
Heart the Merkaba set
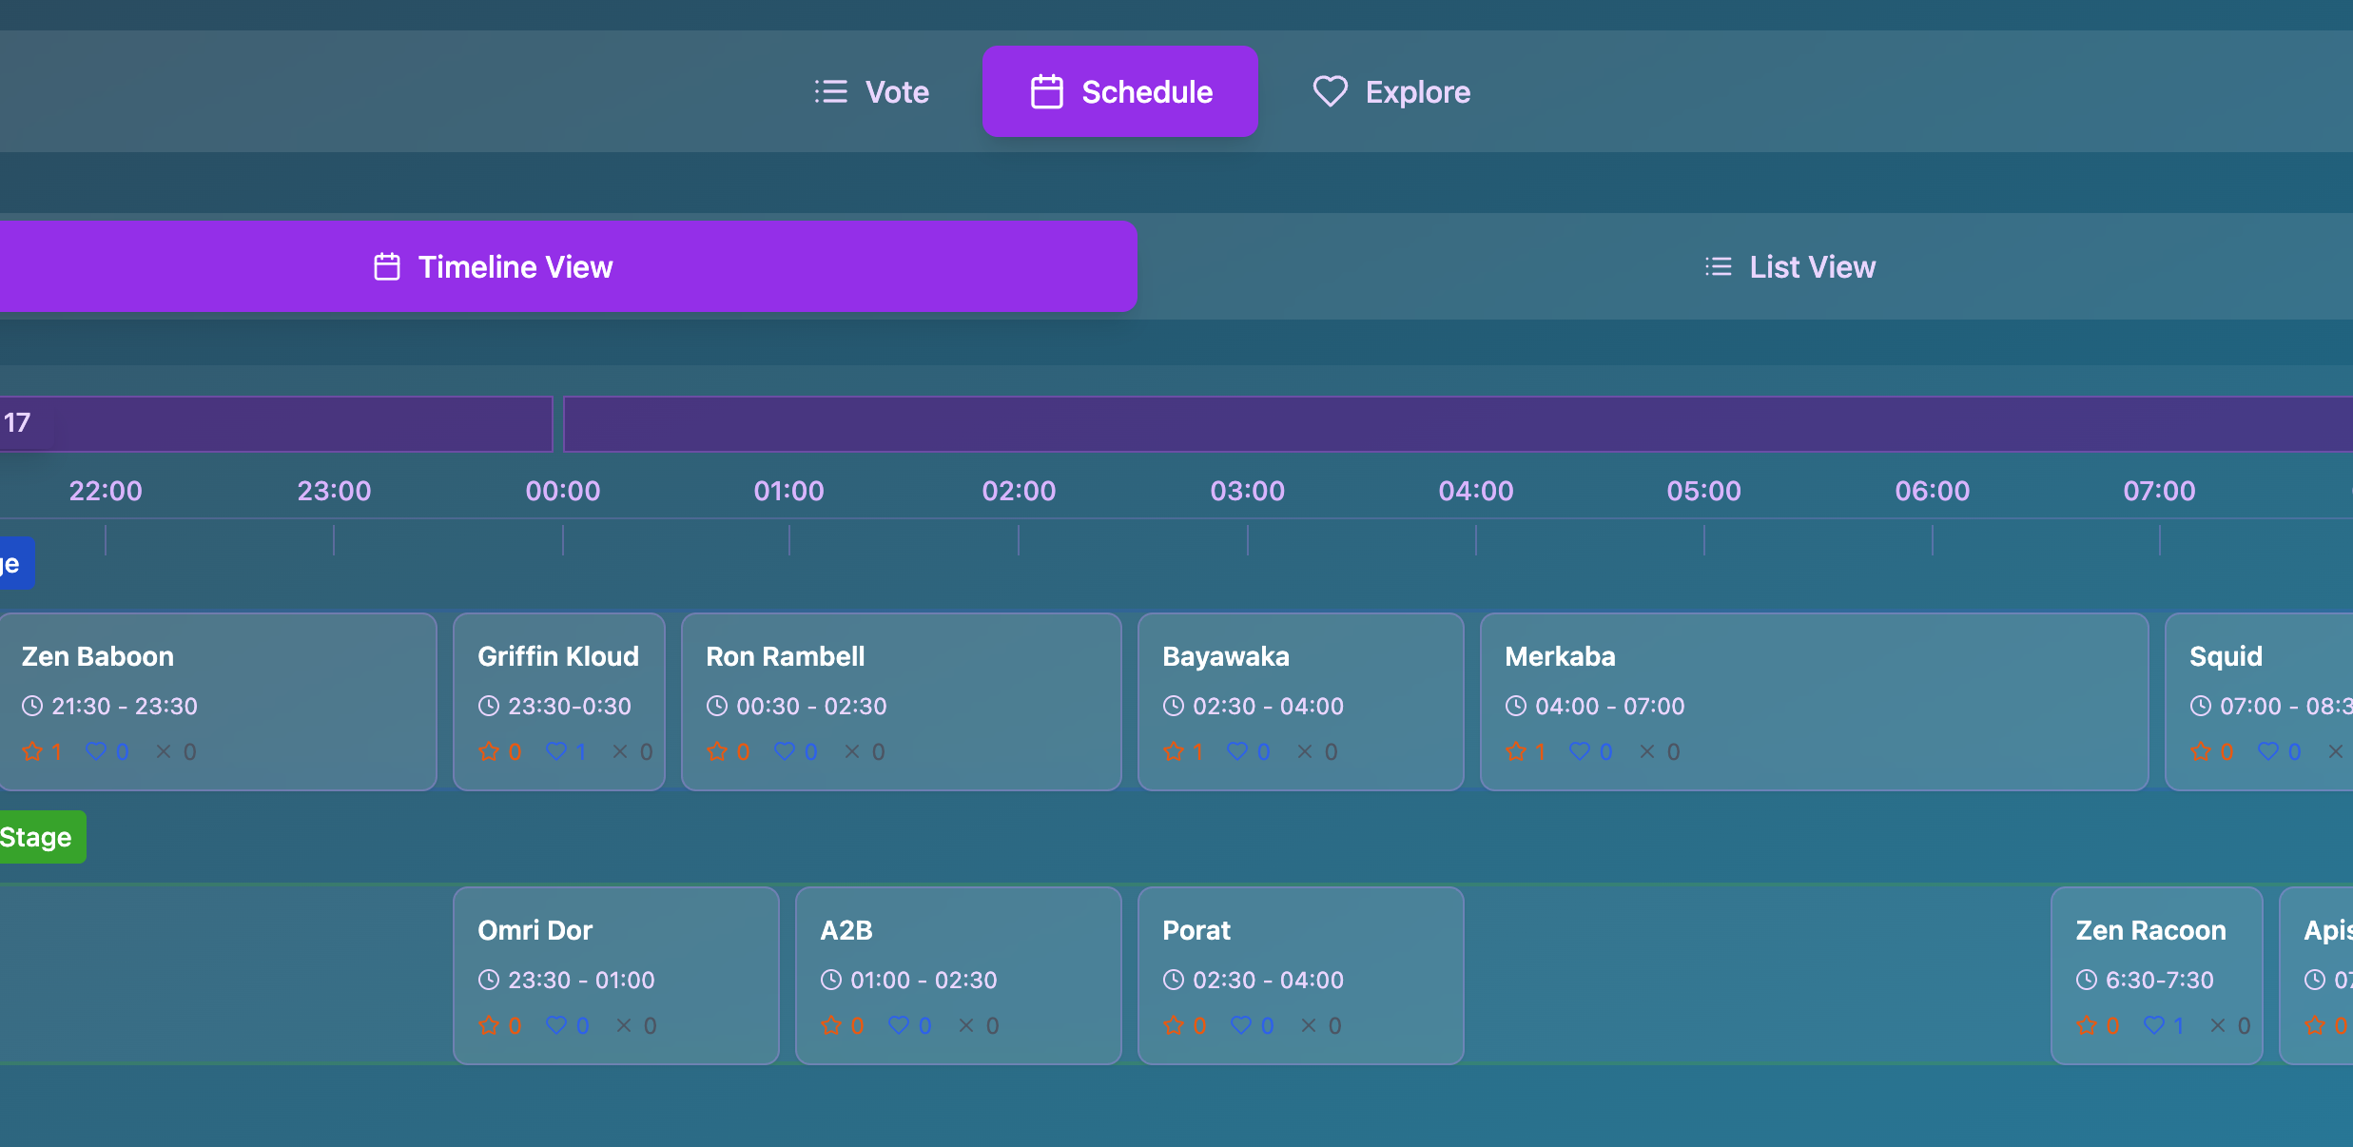pyautogui.click(x=1582, y=751)
